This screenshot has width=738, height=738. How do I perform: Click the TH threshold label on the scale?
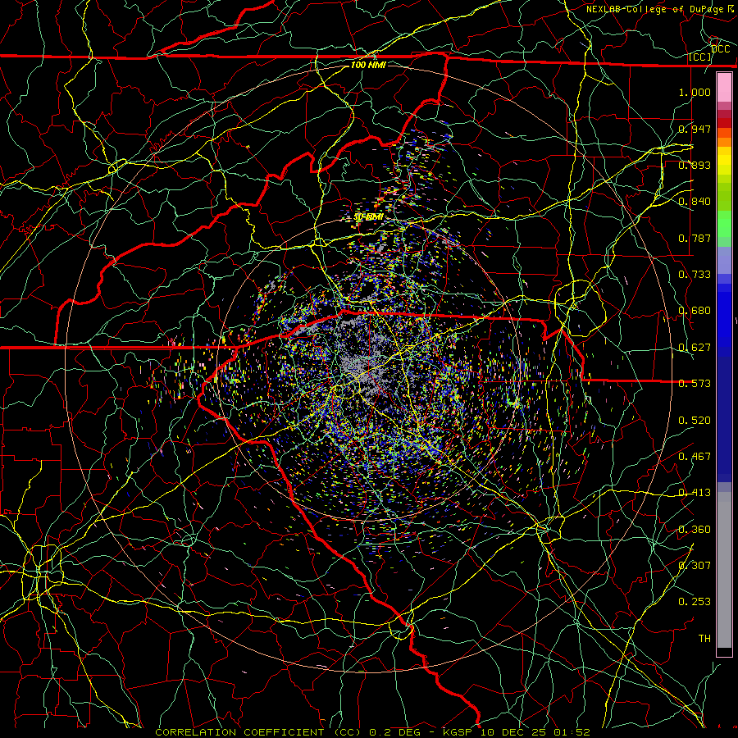pyautogui.click(x=704, y=639)
